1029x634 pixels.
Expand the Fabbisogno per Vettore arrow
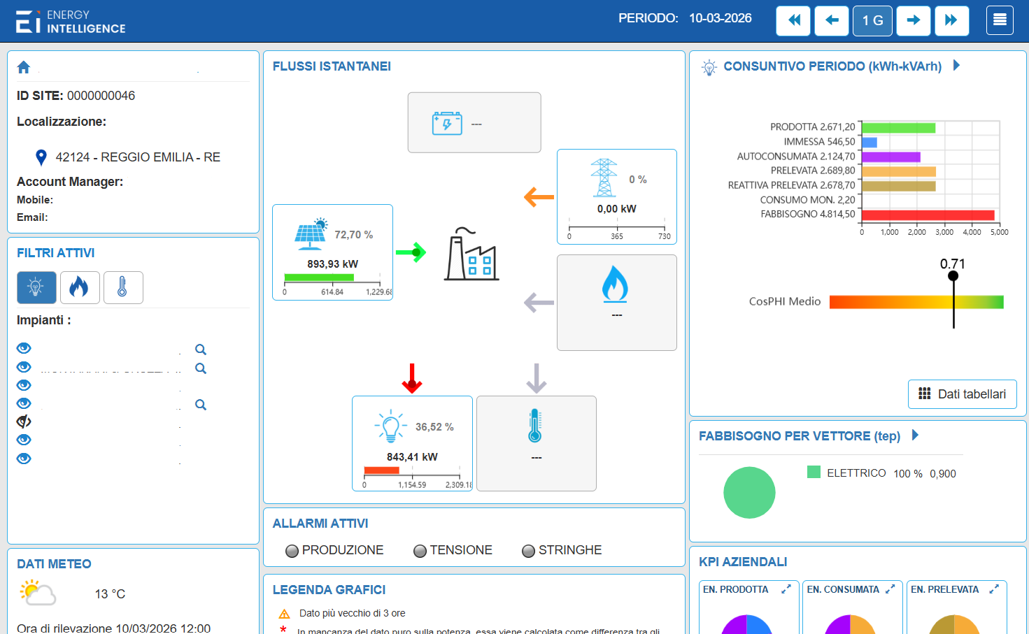[x=915, y=435]
